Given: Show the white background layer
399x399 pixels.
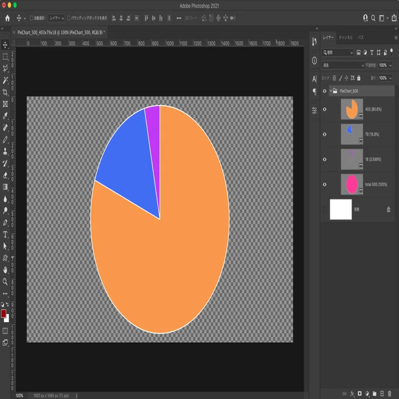Looking at the screenshot, I should (324, 209).
